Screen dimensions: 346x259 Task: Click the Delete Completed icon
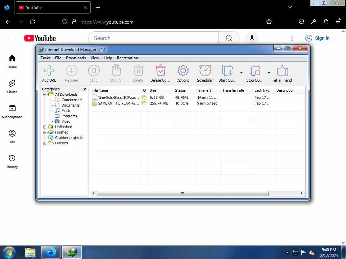[x=160, y=70]
